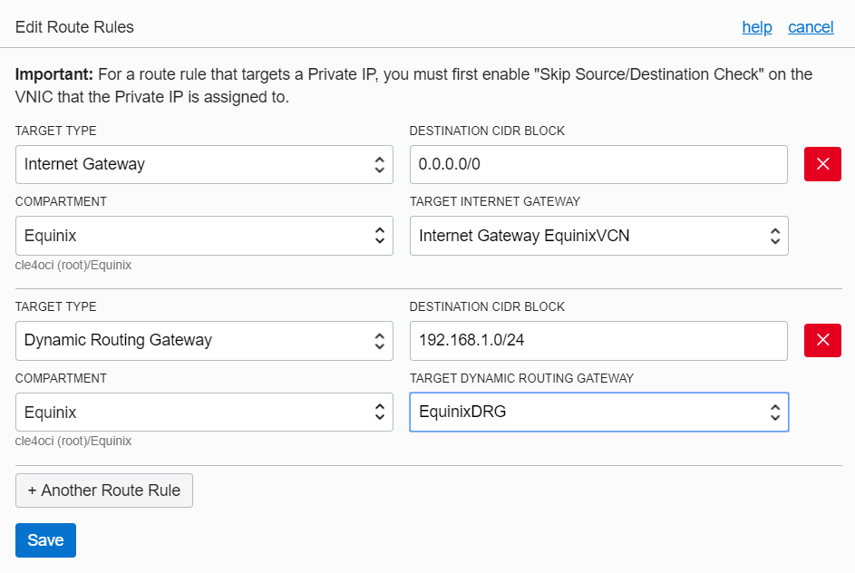This screenshot has height=573, width=855.
Task: Click the 0.0.0.0/0 destination CIDR field
Action: (598, 164)
